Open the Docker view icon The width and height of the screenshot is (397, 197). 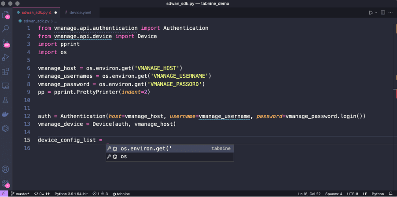(x=6, y=114)
